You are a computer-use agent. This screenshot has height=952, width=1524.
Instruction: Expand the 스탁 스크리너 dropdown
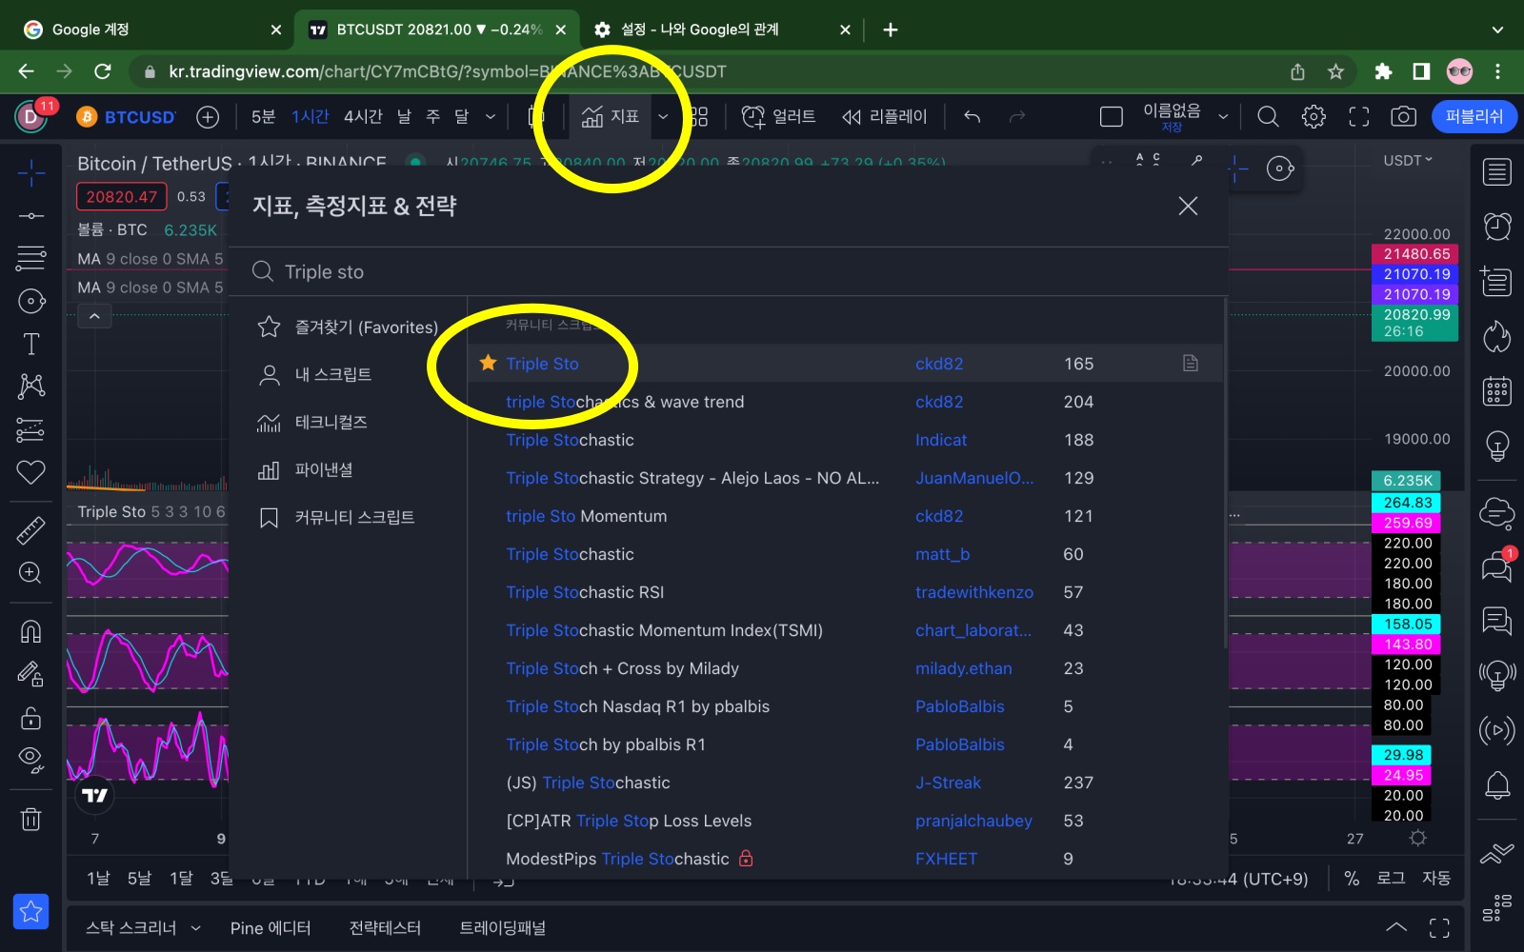[195, 927]
